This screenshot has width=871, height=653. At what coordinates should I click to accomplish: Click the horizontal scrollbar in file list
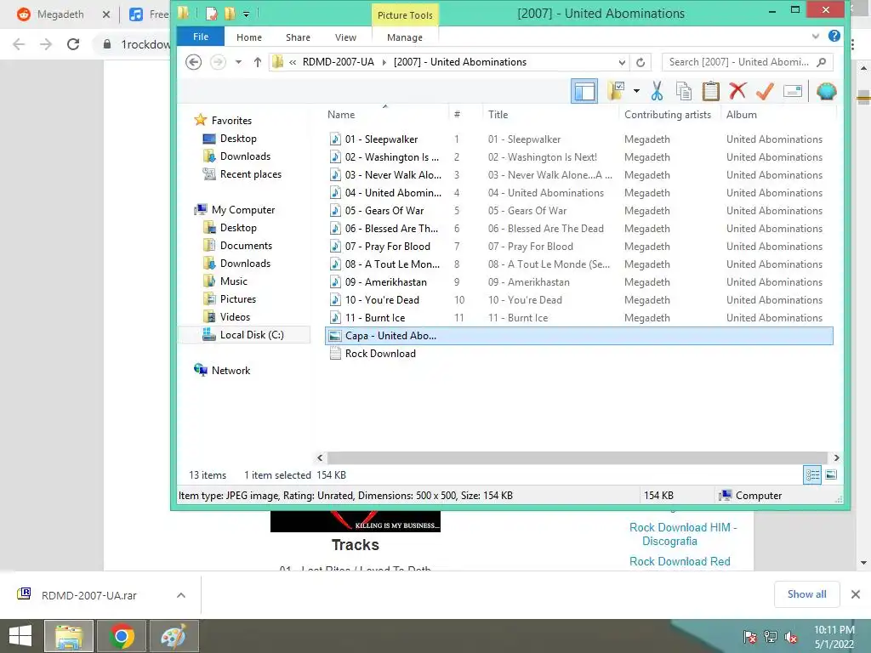[x=578, y=457]
